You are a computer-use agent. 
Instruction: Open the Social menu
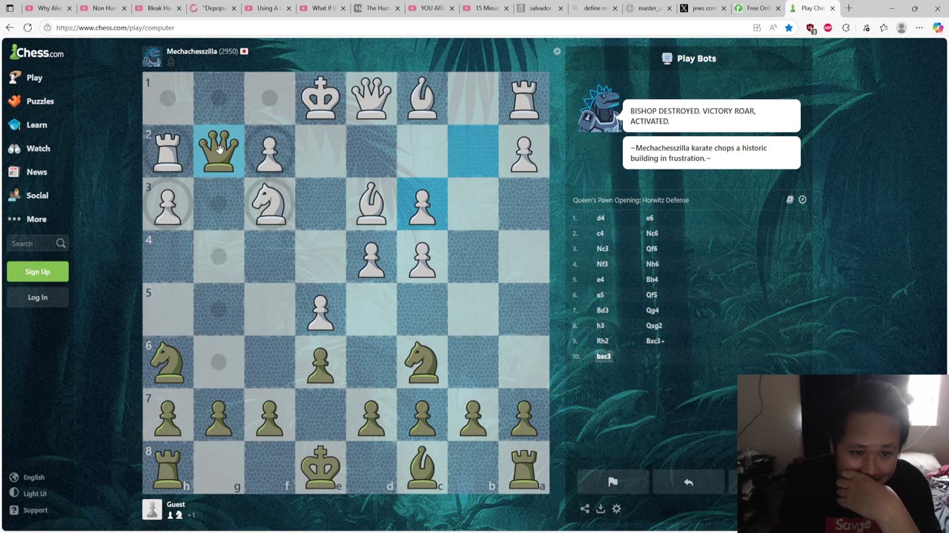37,196
